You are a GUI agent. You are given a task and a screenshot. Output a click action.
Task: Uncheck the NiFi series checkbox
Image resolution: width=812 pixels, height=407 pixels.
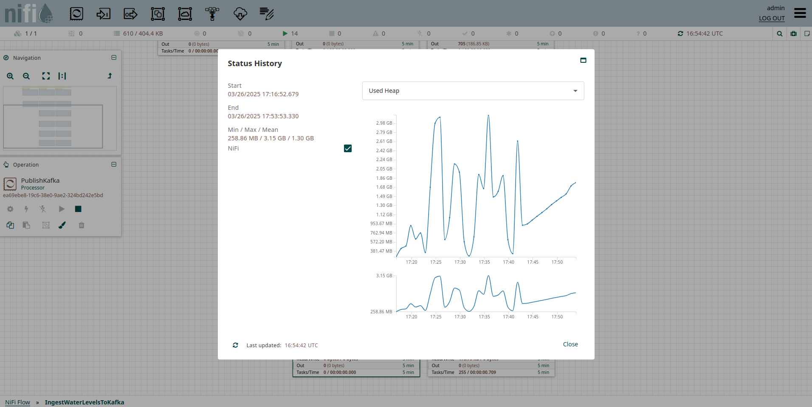point(347,148)
